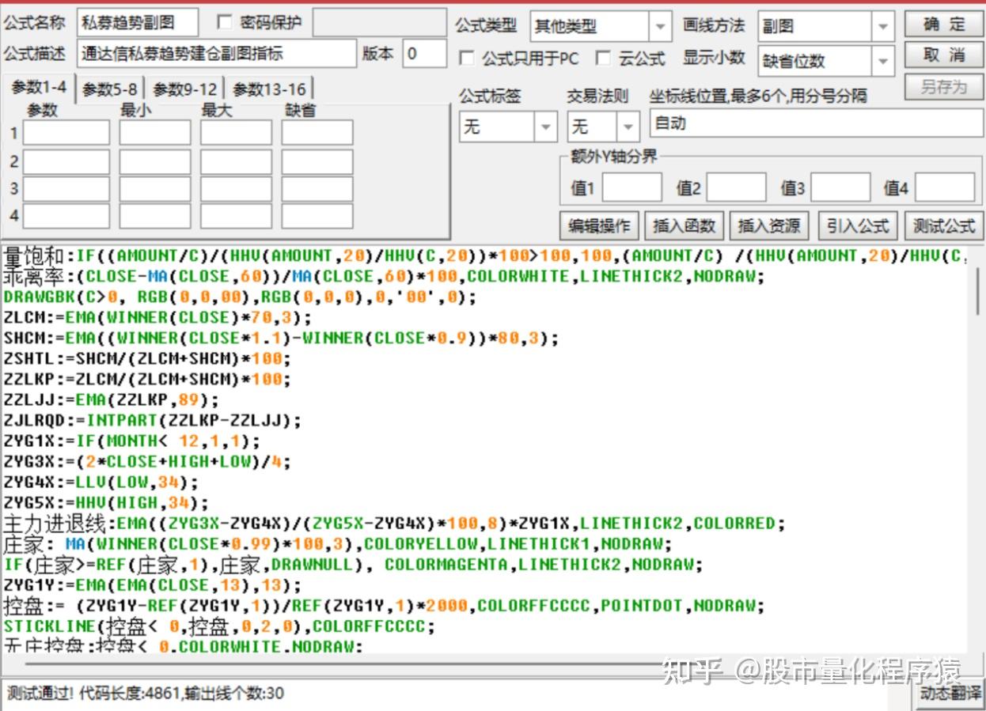The width and height of the screenshot is (986, 711).
Task: Click the 庄家: MA(WINNER formula line
Action: 338,544
